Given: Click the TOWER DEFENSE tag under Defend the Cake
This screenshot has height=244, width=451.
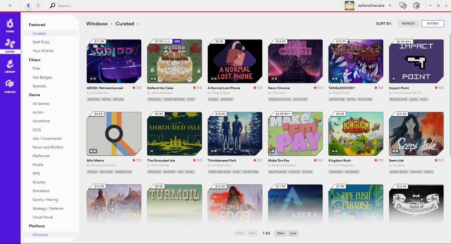Looking at the screenshot, I should (174, 99).
